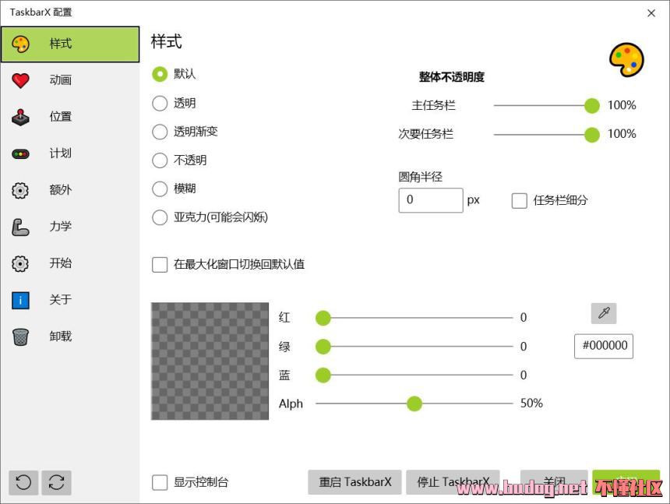
Task: Select the 透明 style radio button
Action: (x=160, y=103)
